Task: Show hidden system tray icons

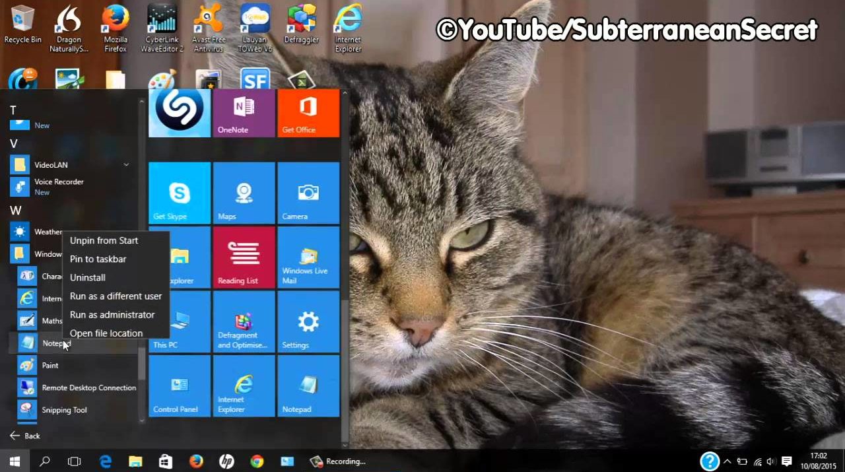Action: coord(727,461)
